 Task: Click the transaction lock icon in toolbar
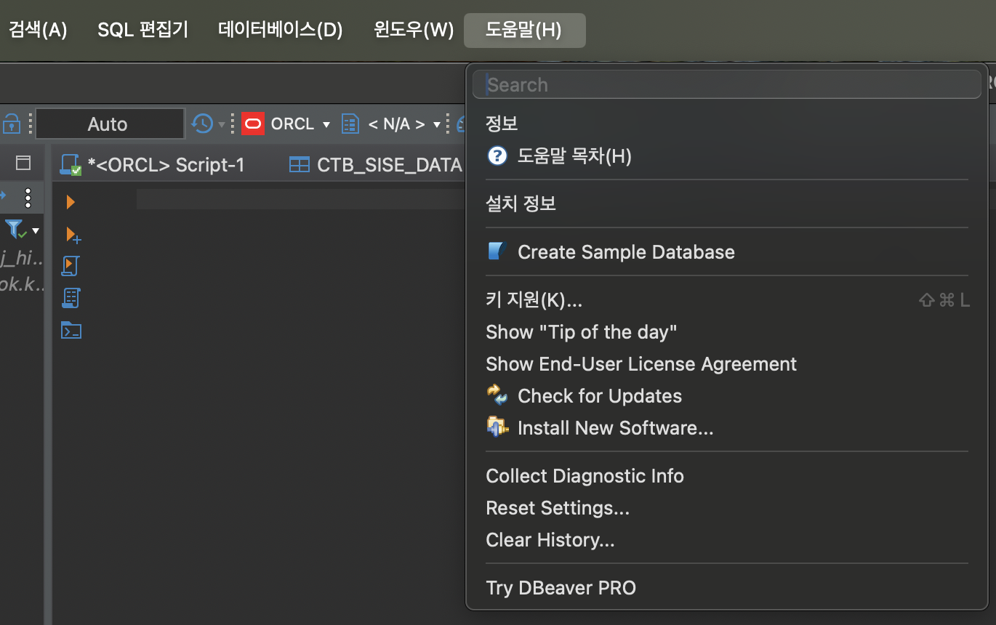tap(11, 124)
